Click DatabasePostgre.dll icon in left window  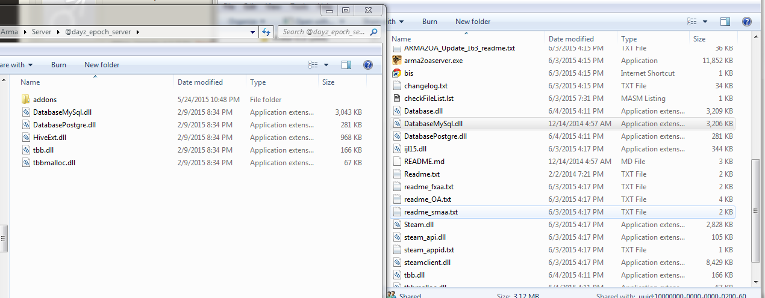point(25,125)
